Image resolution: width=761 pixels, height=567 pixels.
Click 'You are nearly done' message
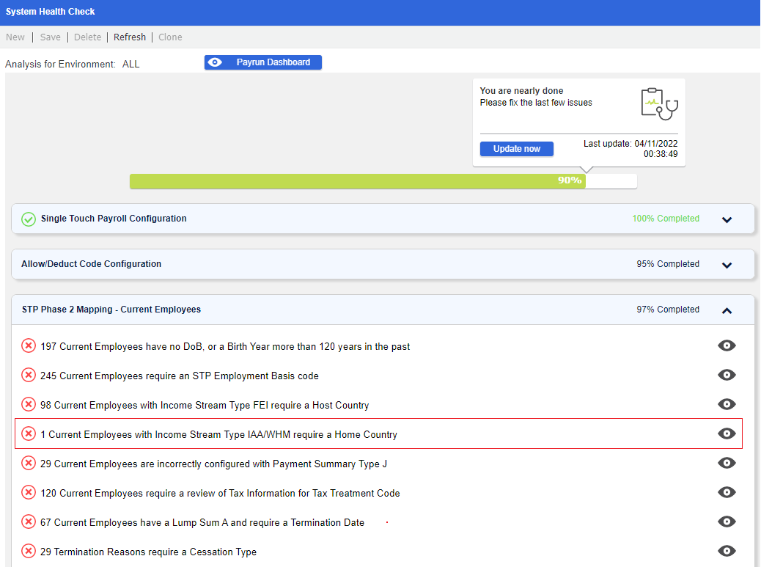tap(521, 91)
